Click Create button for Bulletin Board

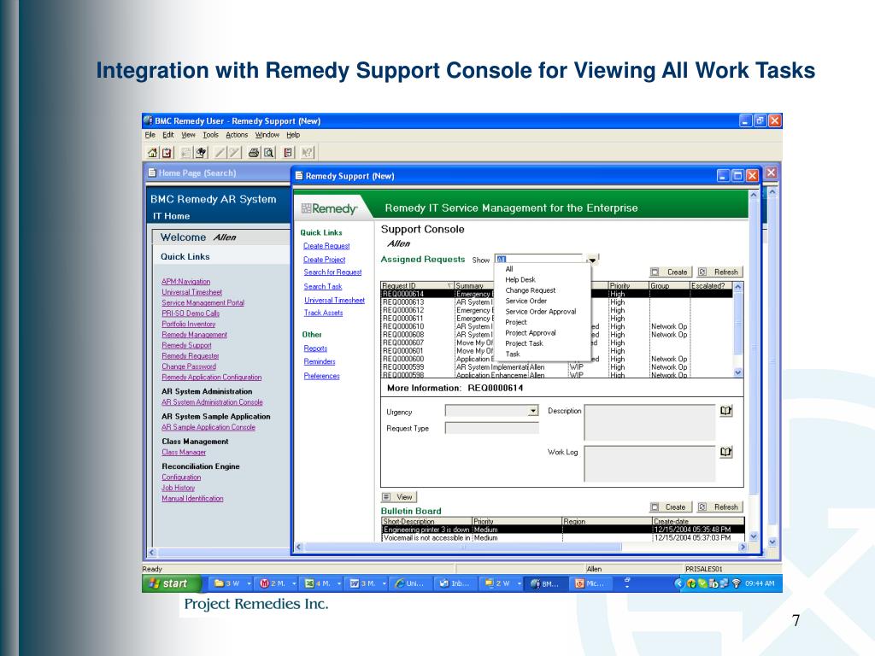tap(672, 507)
